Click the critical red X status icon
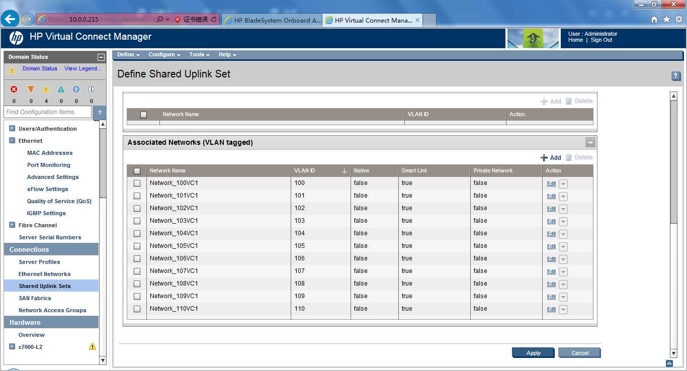Viewport: 687px width, 371px height. (14, 89)
